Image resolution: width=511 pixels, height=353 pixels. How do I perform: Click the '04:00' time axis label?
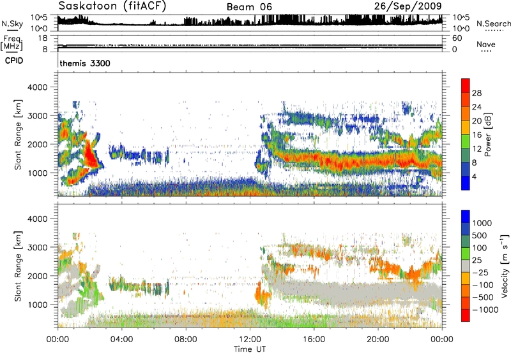point(121,340)
